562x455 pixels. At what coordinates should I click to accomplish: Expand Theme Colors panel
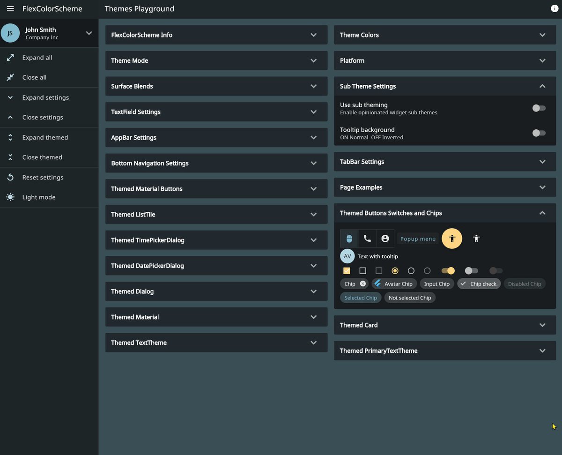coord(445,35)
